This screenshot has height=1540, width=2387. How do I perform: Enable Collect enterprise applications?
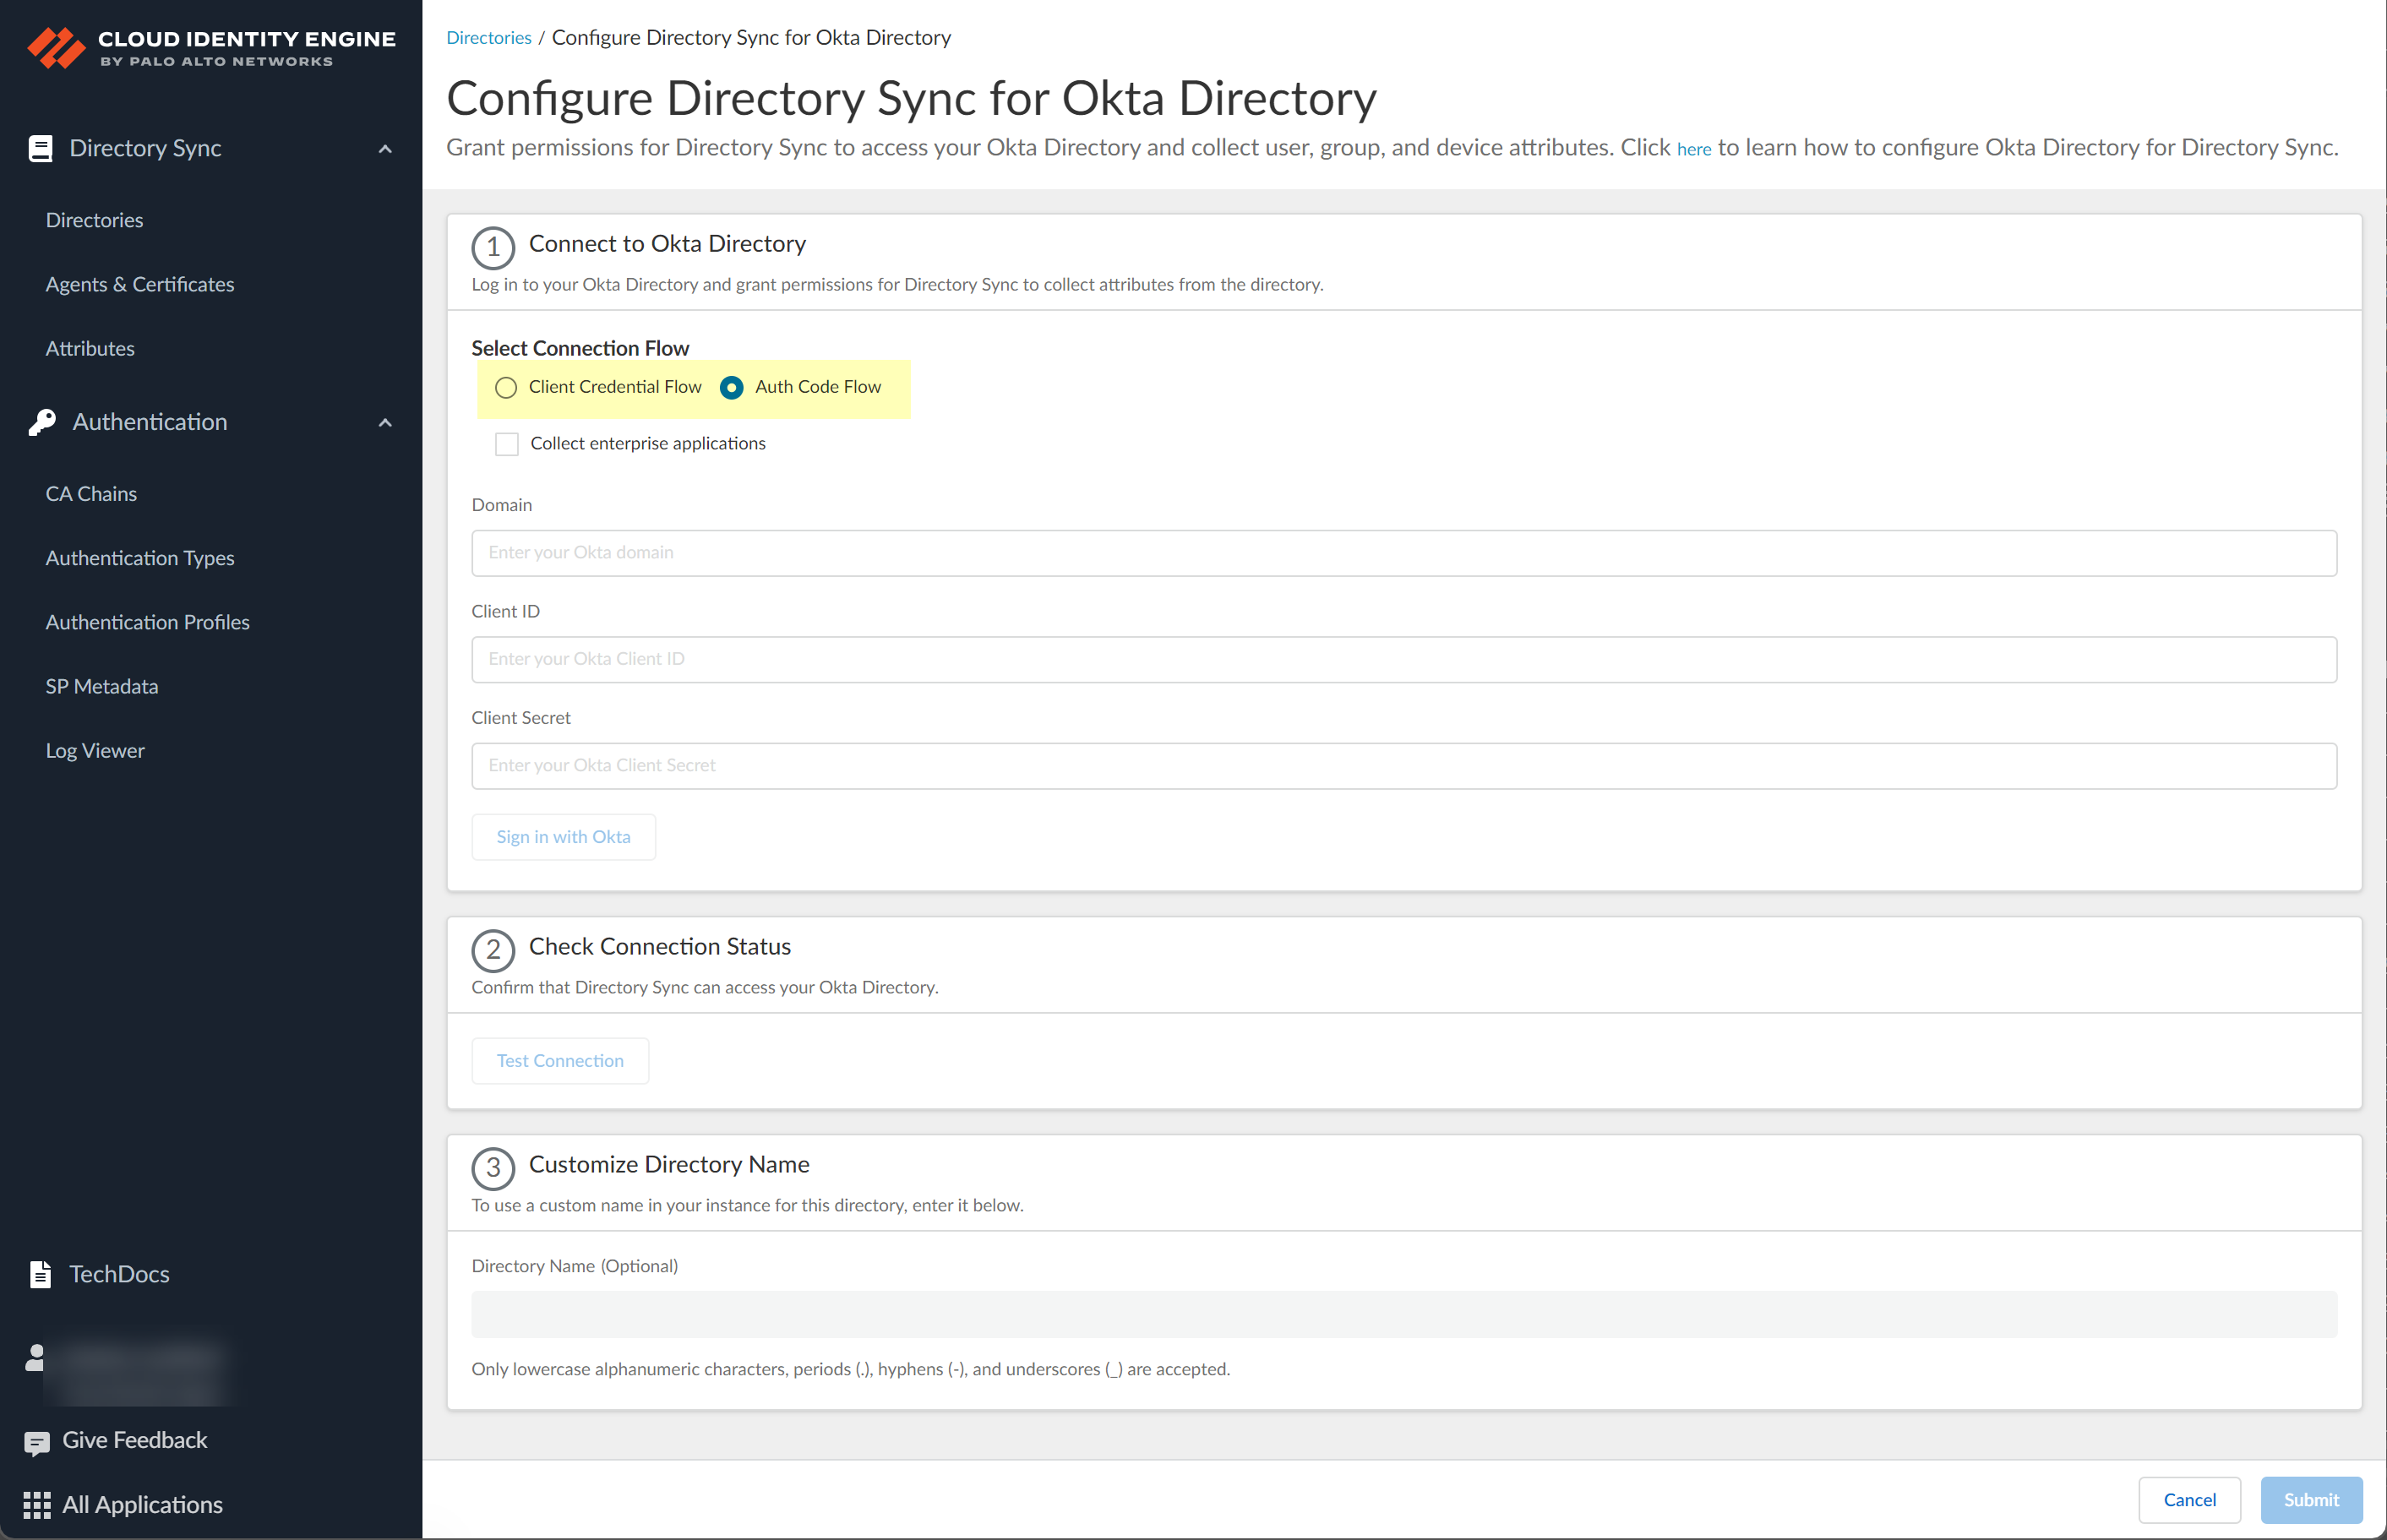[507, 443]
